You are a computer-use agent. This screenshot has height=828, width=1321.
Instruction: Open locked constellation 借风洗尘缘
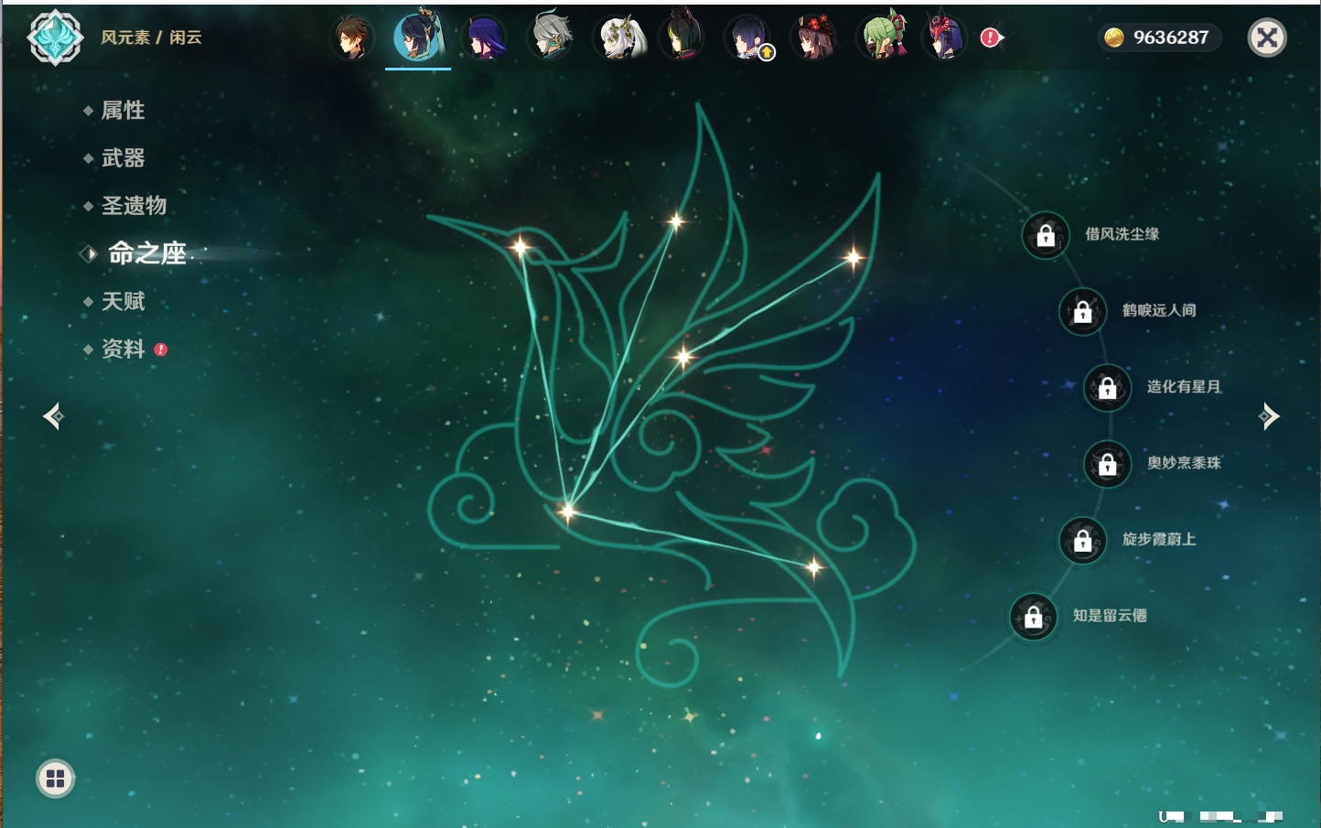click(1046, 235)
